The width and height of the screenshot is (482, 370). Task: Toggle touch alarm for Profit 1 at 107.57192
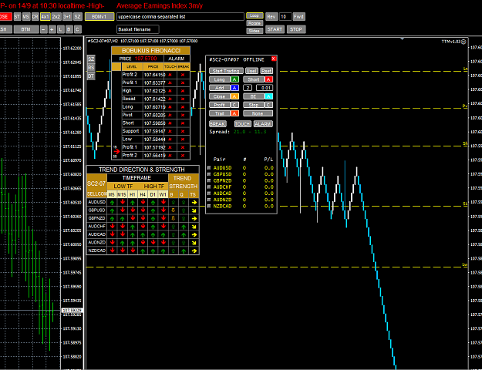[x=170, y=147]
